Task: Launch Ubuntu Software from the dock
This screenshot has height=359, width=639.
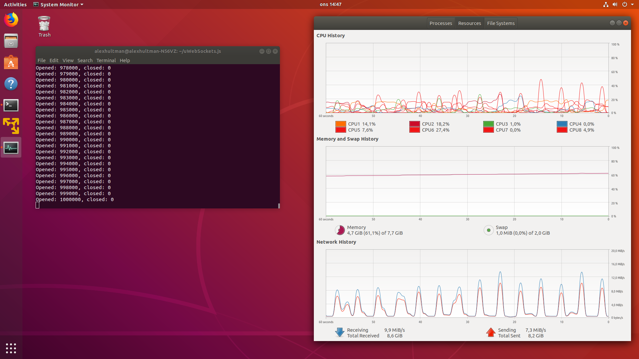Action: (11, 62)
